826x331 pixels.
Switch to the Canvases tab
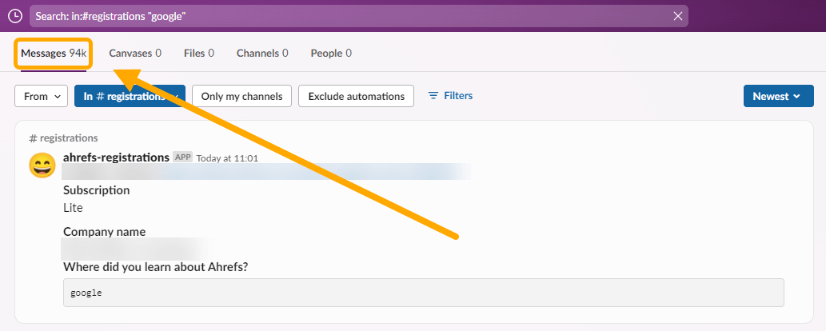(x=135, y=54)
